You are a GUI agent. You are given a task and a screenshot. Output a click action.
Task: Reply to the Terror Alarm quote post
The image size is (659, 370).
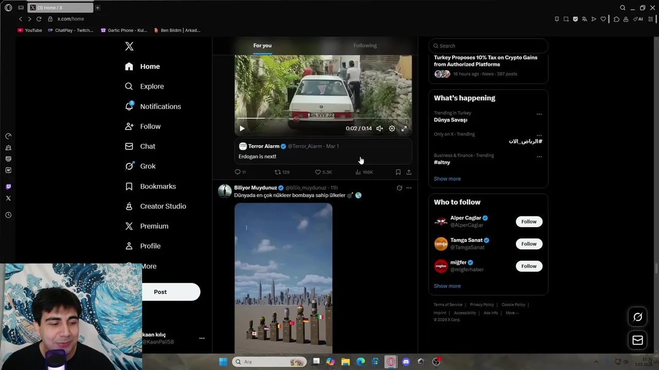(240, 172)
